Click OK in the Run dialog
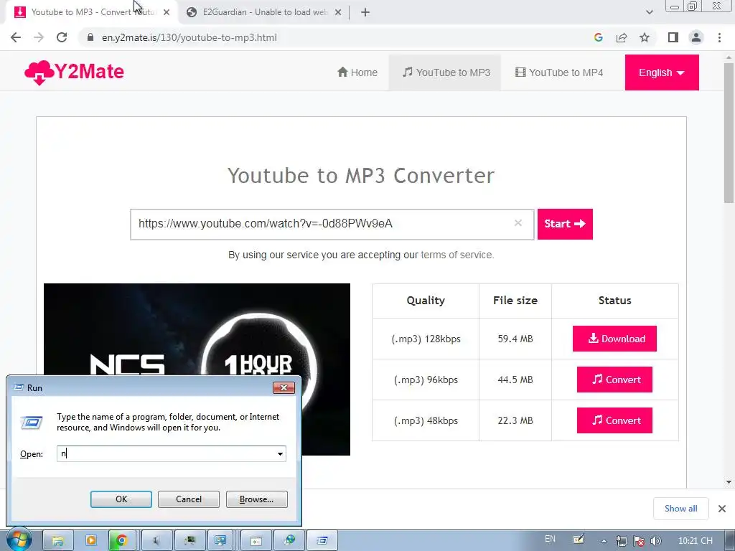This screenshot has width=735, height=551. click(x=121, y=499)
